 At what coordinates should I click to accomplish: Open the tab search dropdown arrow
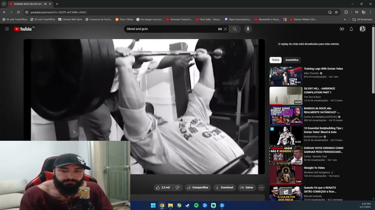4,4
